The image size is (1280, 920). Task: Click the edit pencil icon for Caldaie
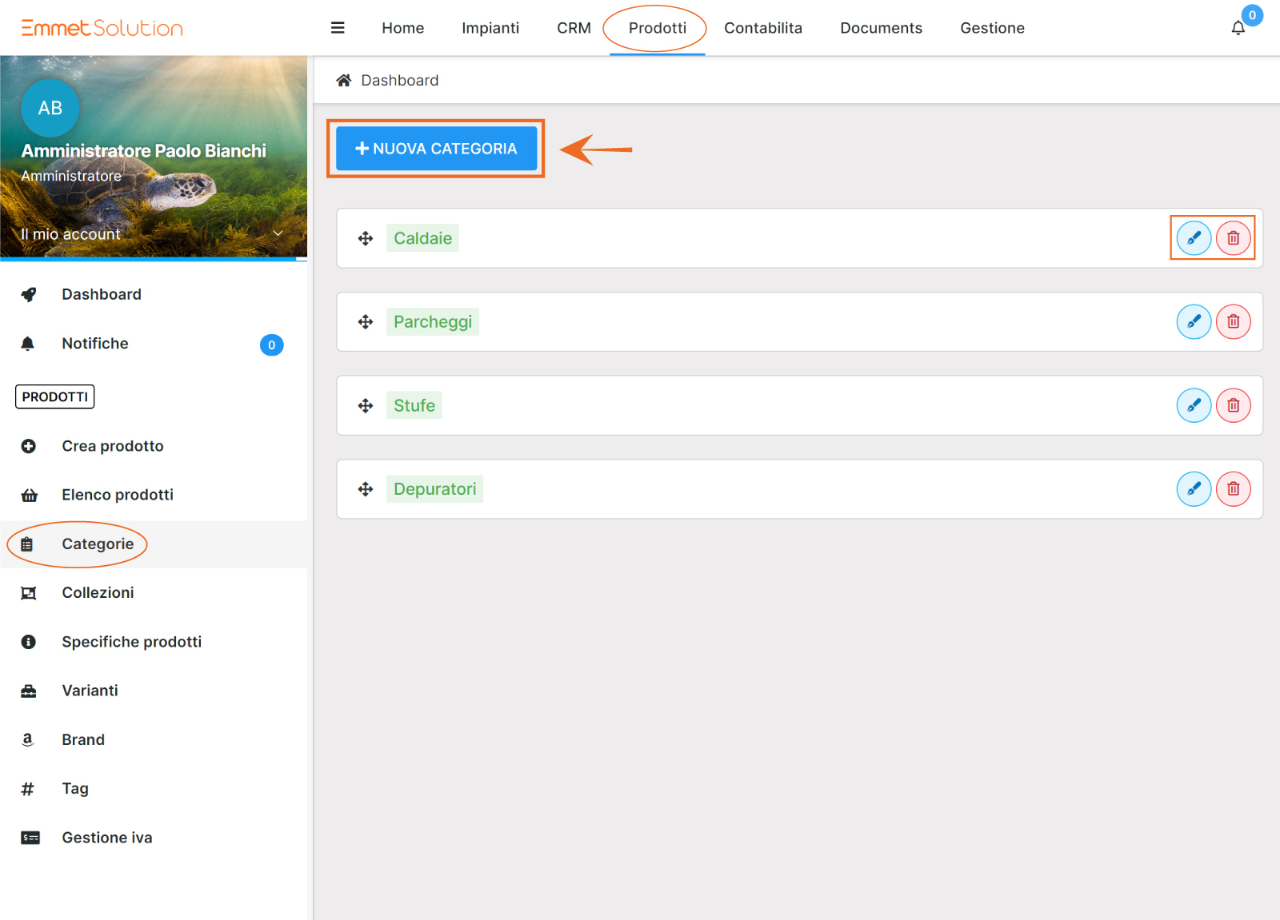(1194, 238)
